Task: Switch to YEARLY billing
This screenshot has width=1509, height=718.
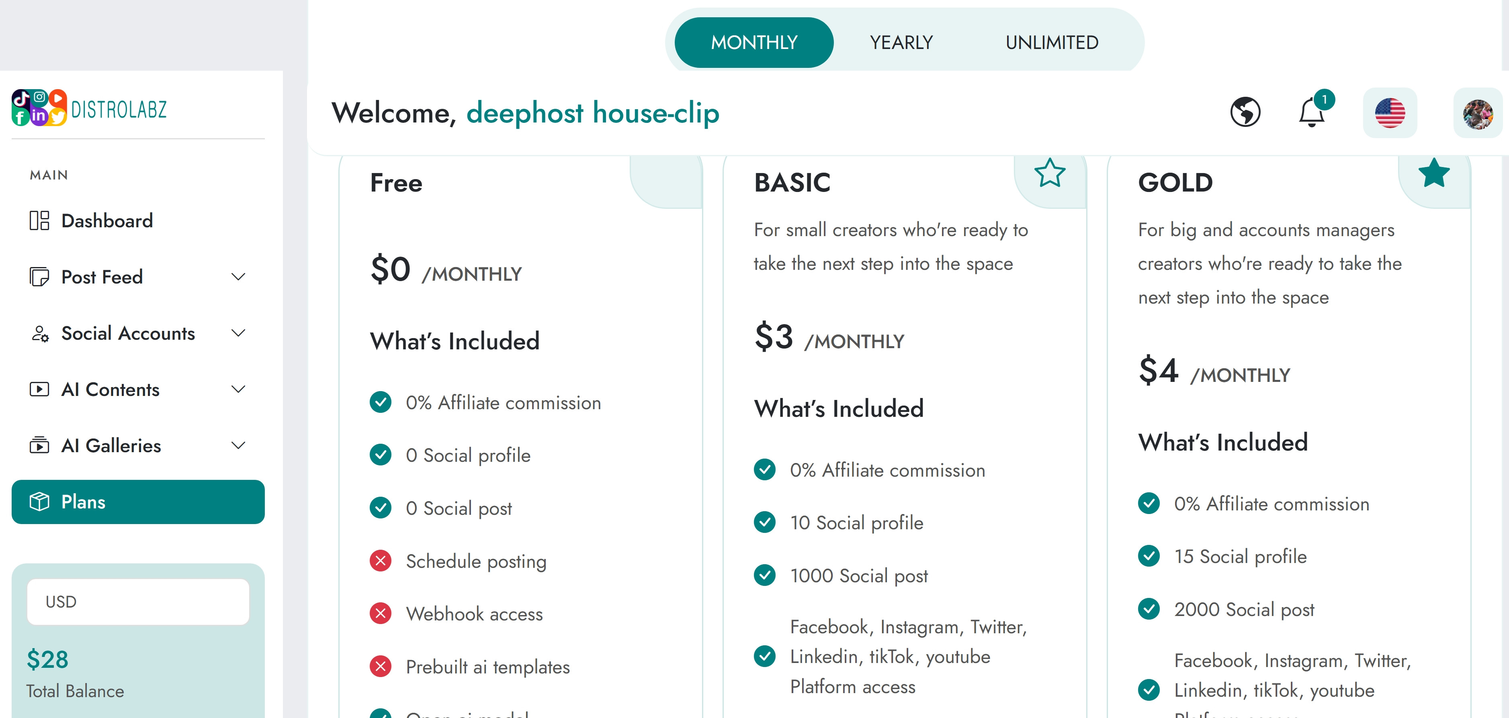Action: [x=901, y=43]
